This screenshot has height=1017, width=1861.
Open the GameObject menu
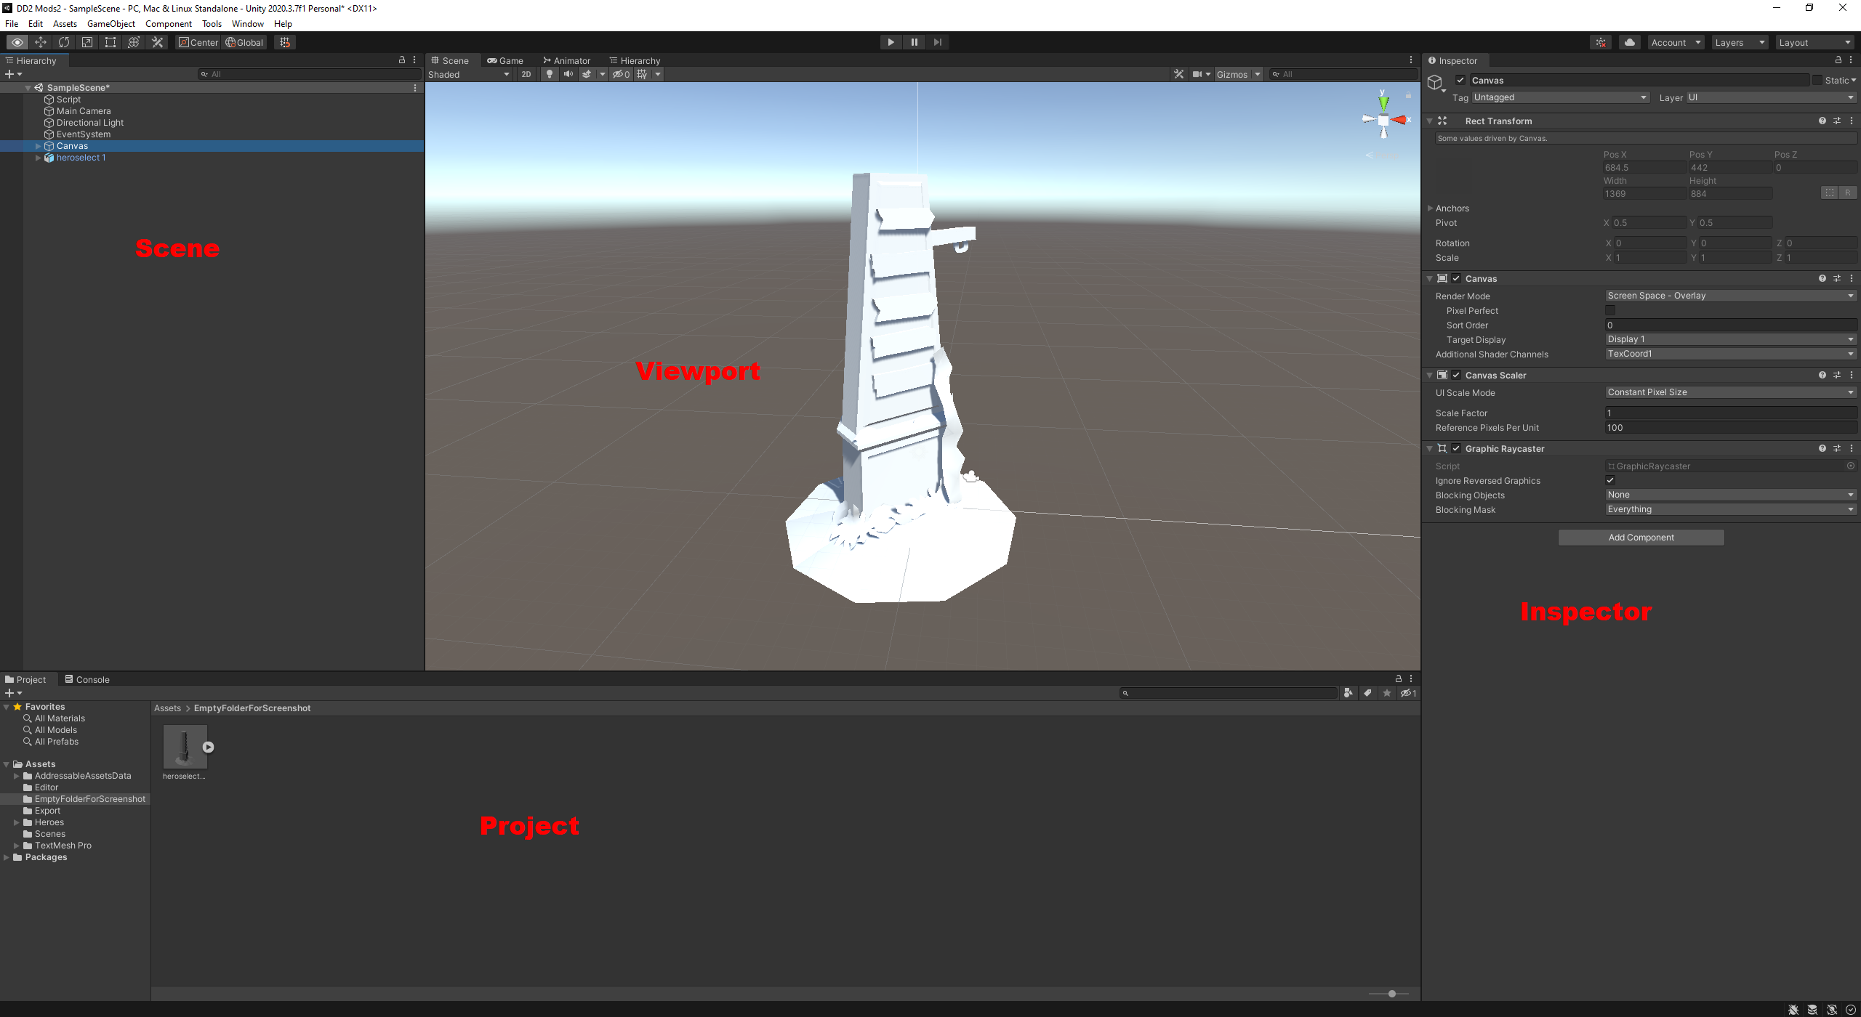click(x=110, y=24)
